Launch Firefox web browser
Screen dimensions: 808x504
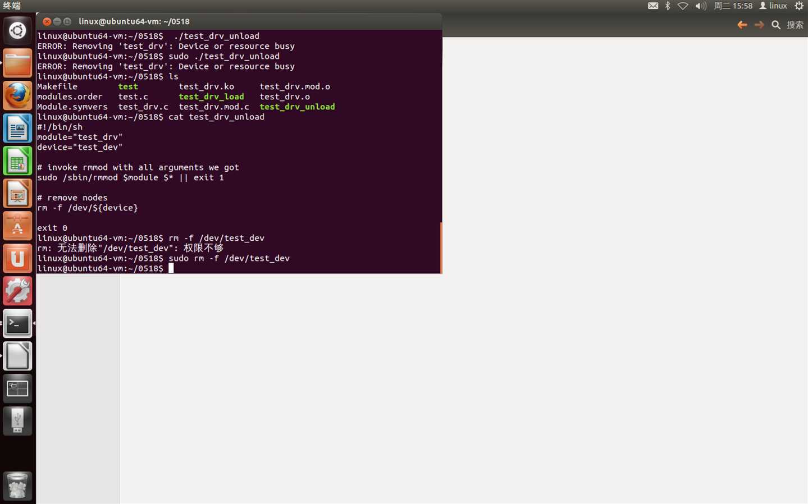click(x=17, y=95)
